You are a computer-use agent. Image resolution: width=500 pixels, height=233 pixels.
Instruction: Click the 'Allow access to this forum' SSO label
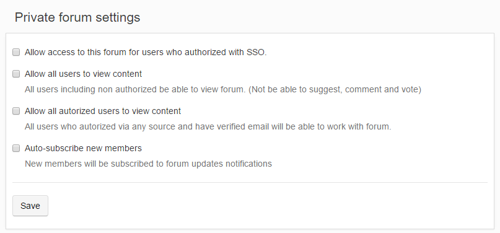[146, 52]
